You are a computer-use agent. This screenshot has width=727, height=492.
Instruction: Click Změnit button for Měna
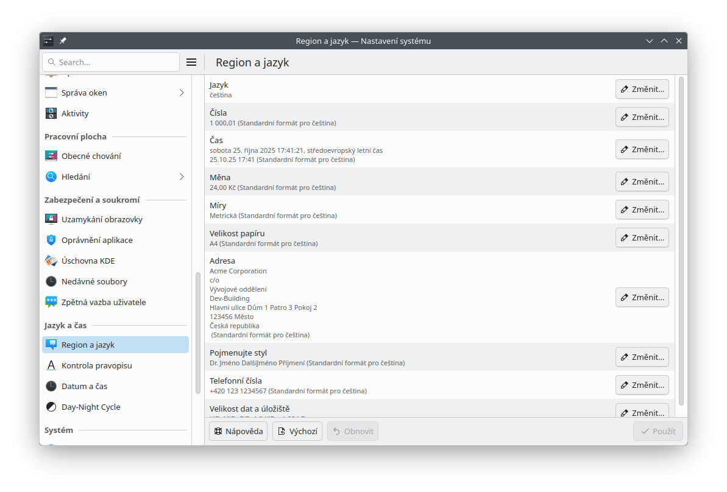coord(642,181)
